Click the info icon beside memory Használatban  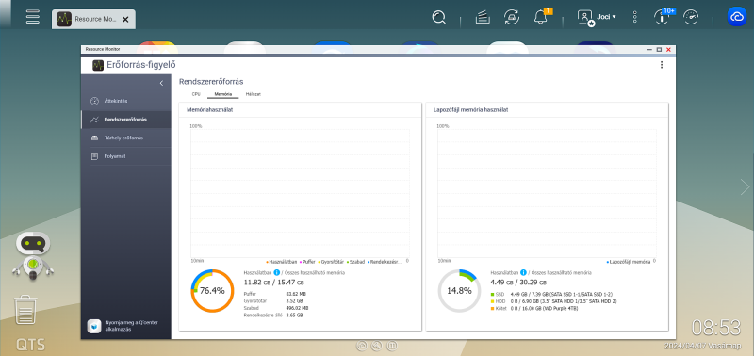(x=276, y=272)
